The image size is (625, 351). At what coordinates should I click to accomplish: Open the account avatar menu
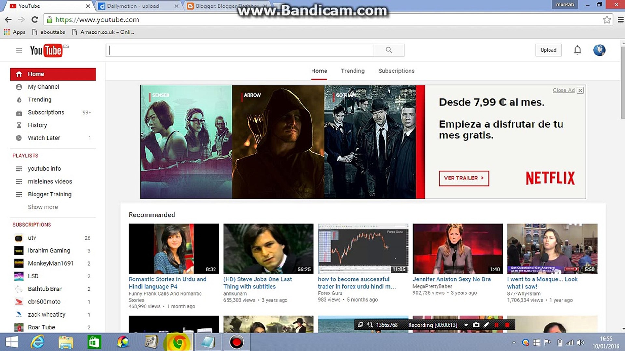(x=599, y=50)
